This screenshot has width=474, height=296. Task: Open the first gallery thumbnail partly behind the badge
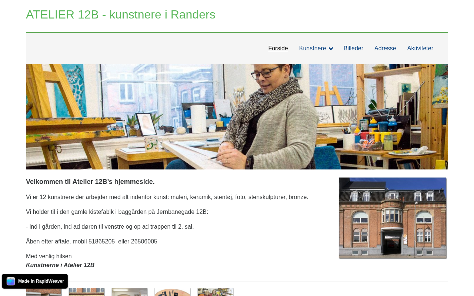click(x=44, y=292)
